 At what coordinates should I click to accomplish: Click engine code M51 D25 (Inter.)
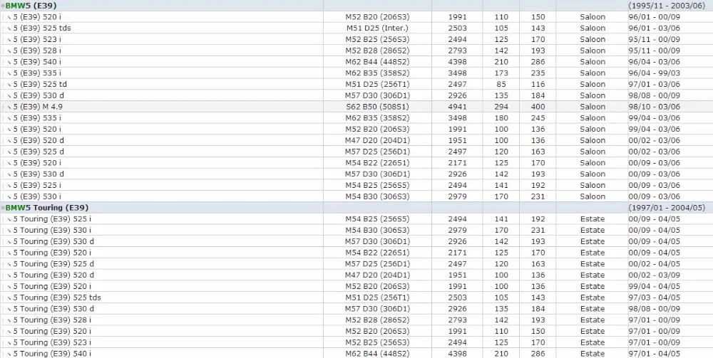point(377,28)
